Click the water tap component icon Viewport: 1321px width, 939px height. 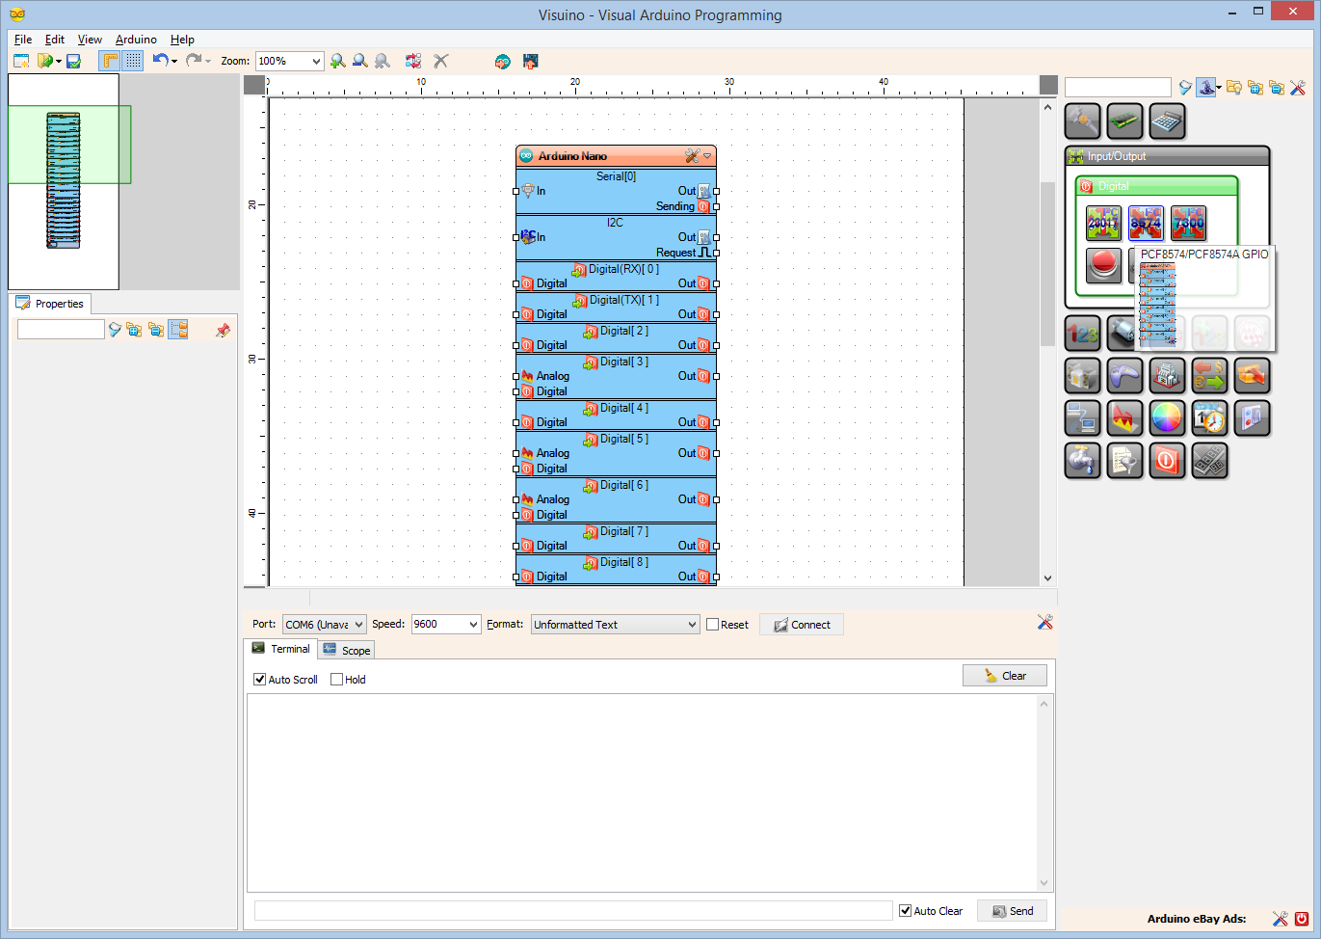pyautogui.click(x=1082, y=460)
